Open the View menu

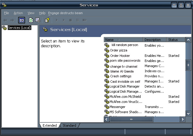click(31, 13)
